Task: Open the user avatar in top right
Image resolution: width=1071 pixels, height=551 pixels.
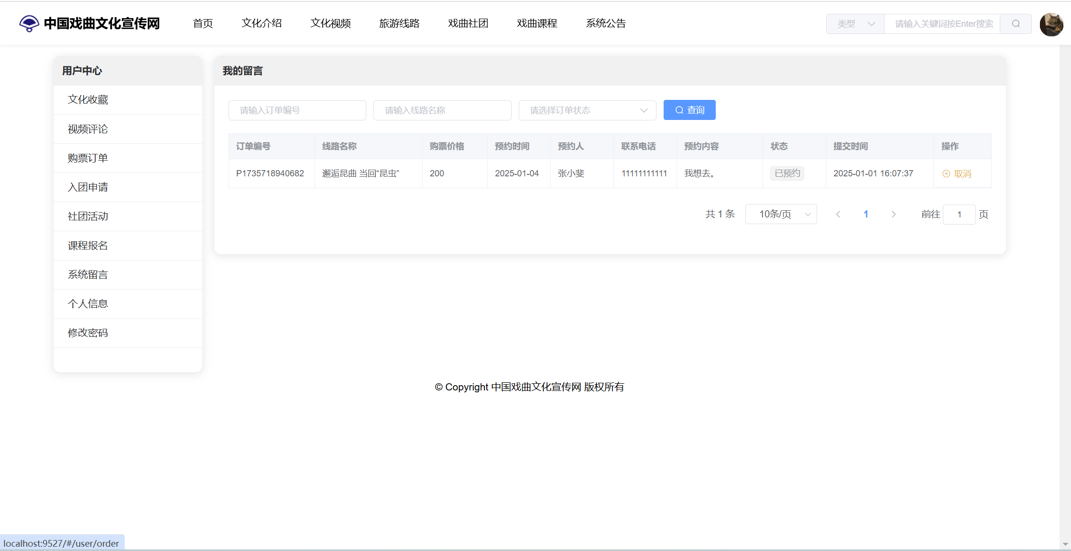Action: pyautogui.click(x=1051, y=24)
